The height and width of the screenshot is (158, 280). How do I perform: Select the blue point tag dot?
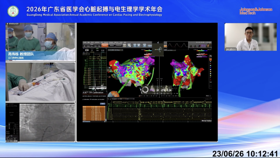(211, 68)
